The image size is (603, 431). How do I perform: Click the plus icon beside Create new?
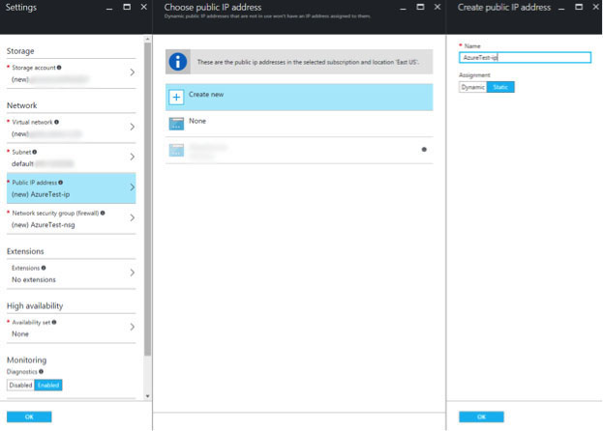pos(176,98)
